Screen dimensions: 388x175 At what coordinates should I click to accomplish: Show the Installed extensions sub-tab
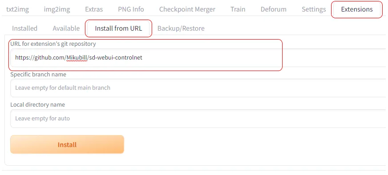click(x=25, y=28)
